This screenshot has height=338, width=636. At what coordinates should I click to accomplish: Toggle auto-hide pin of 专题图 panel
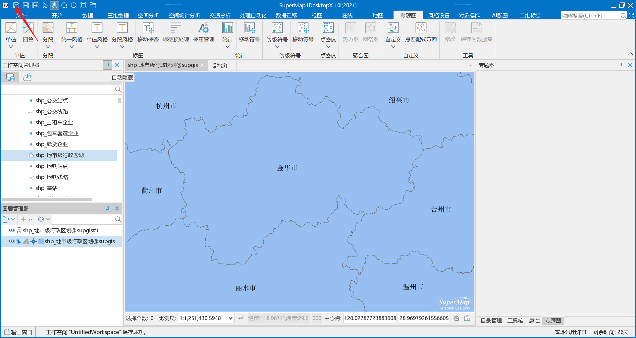(x=621, y=65)
